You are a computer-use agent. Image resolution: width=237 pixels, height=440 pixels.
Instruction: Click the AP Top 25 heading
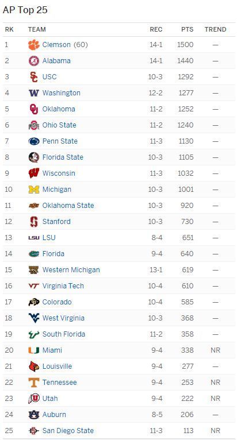[x=25, y=10]
